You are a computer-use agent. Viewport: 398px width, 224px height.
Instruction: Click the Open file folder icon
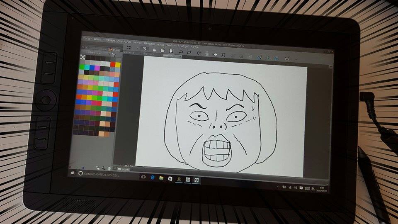click(x=163, y=50)
